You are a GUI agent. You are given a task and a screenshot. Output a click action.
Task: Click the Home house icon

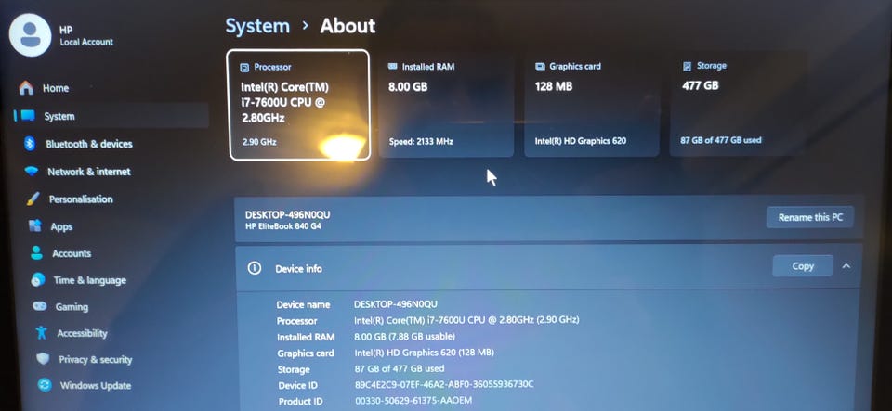[x=26, y=88]
